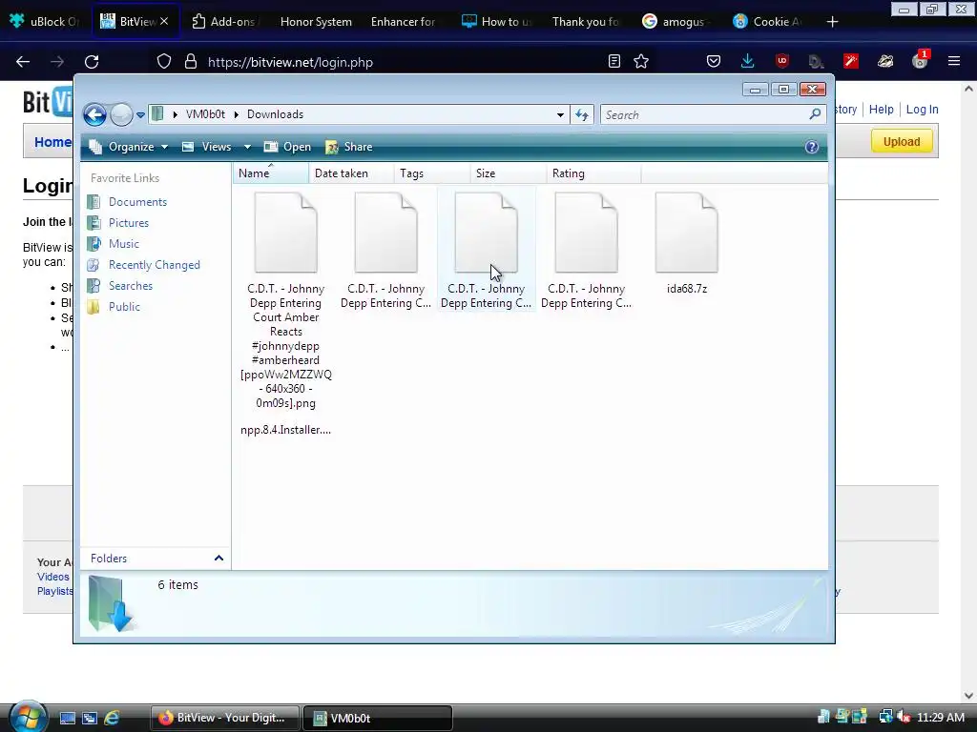This screenshot has width=977, height=732.
Task: Open Searches in Favorite Links
Action: pos(130,286)
